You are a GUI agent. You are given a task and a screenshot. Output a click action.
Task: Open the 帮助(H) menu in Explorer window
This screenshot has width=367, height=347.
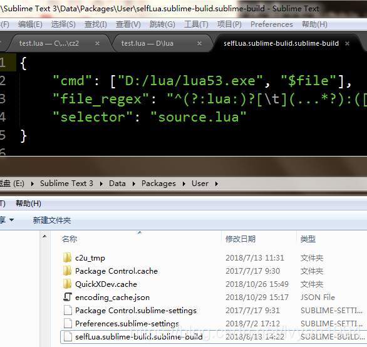tap(28, 204)
